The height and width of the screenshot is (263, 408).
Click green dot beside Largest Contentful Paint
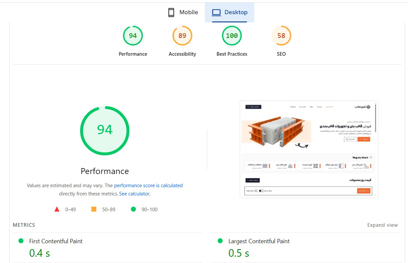(220, 241)
